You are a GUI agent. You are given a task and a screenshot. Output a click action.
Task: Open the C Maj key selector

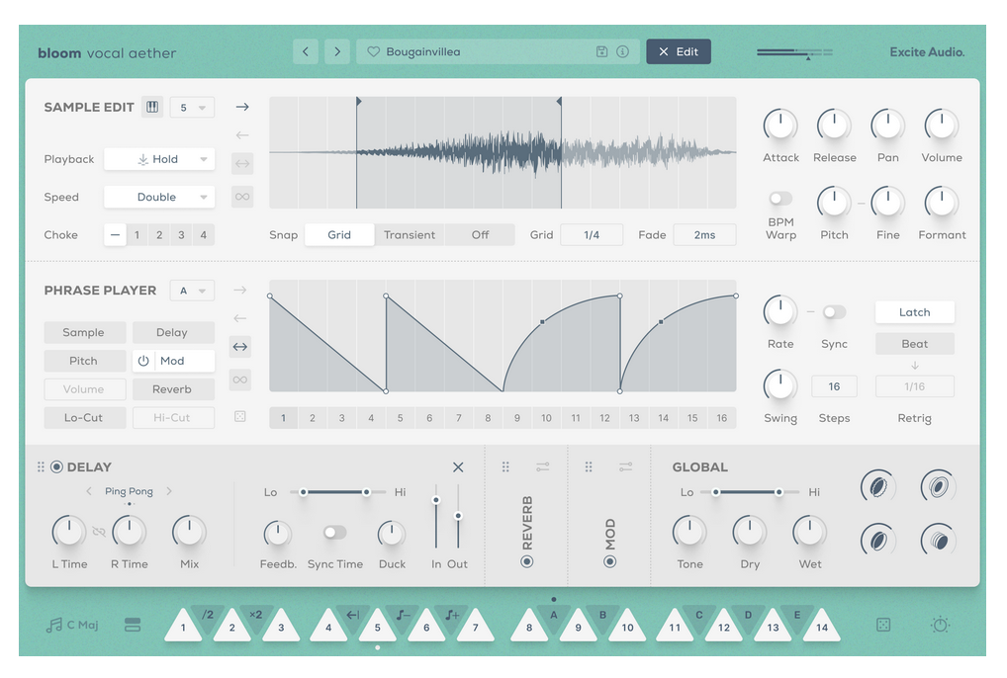click(72, 625)
